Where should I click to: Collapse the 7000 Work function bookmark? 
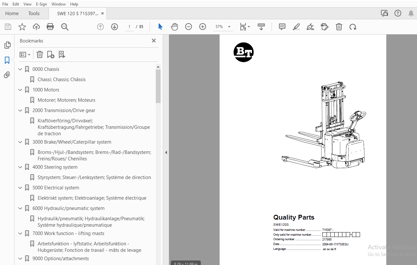tap(21, 233)
